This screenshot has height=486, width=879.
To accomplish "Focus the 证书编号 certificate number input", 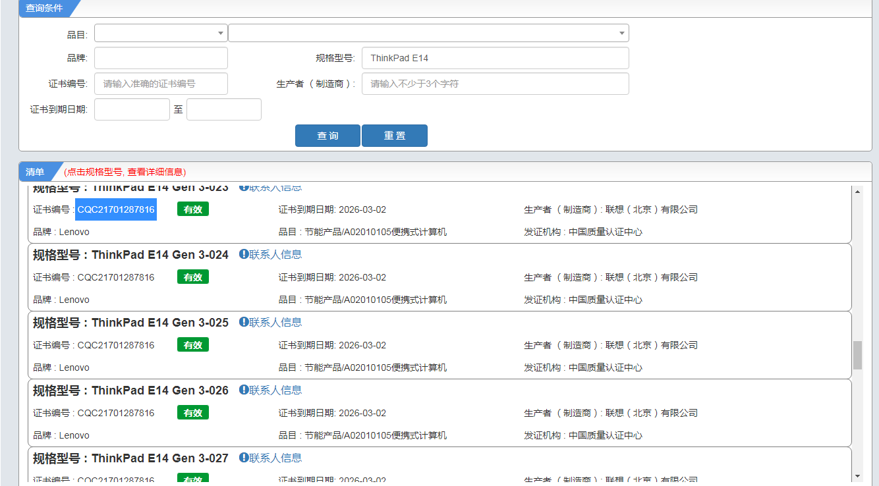I will [161, 84].
